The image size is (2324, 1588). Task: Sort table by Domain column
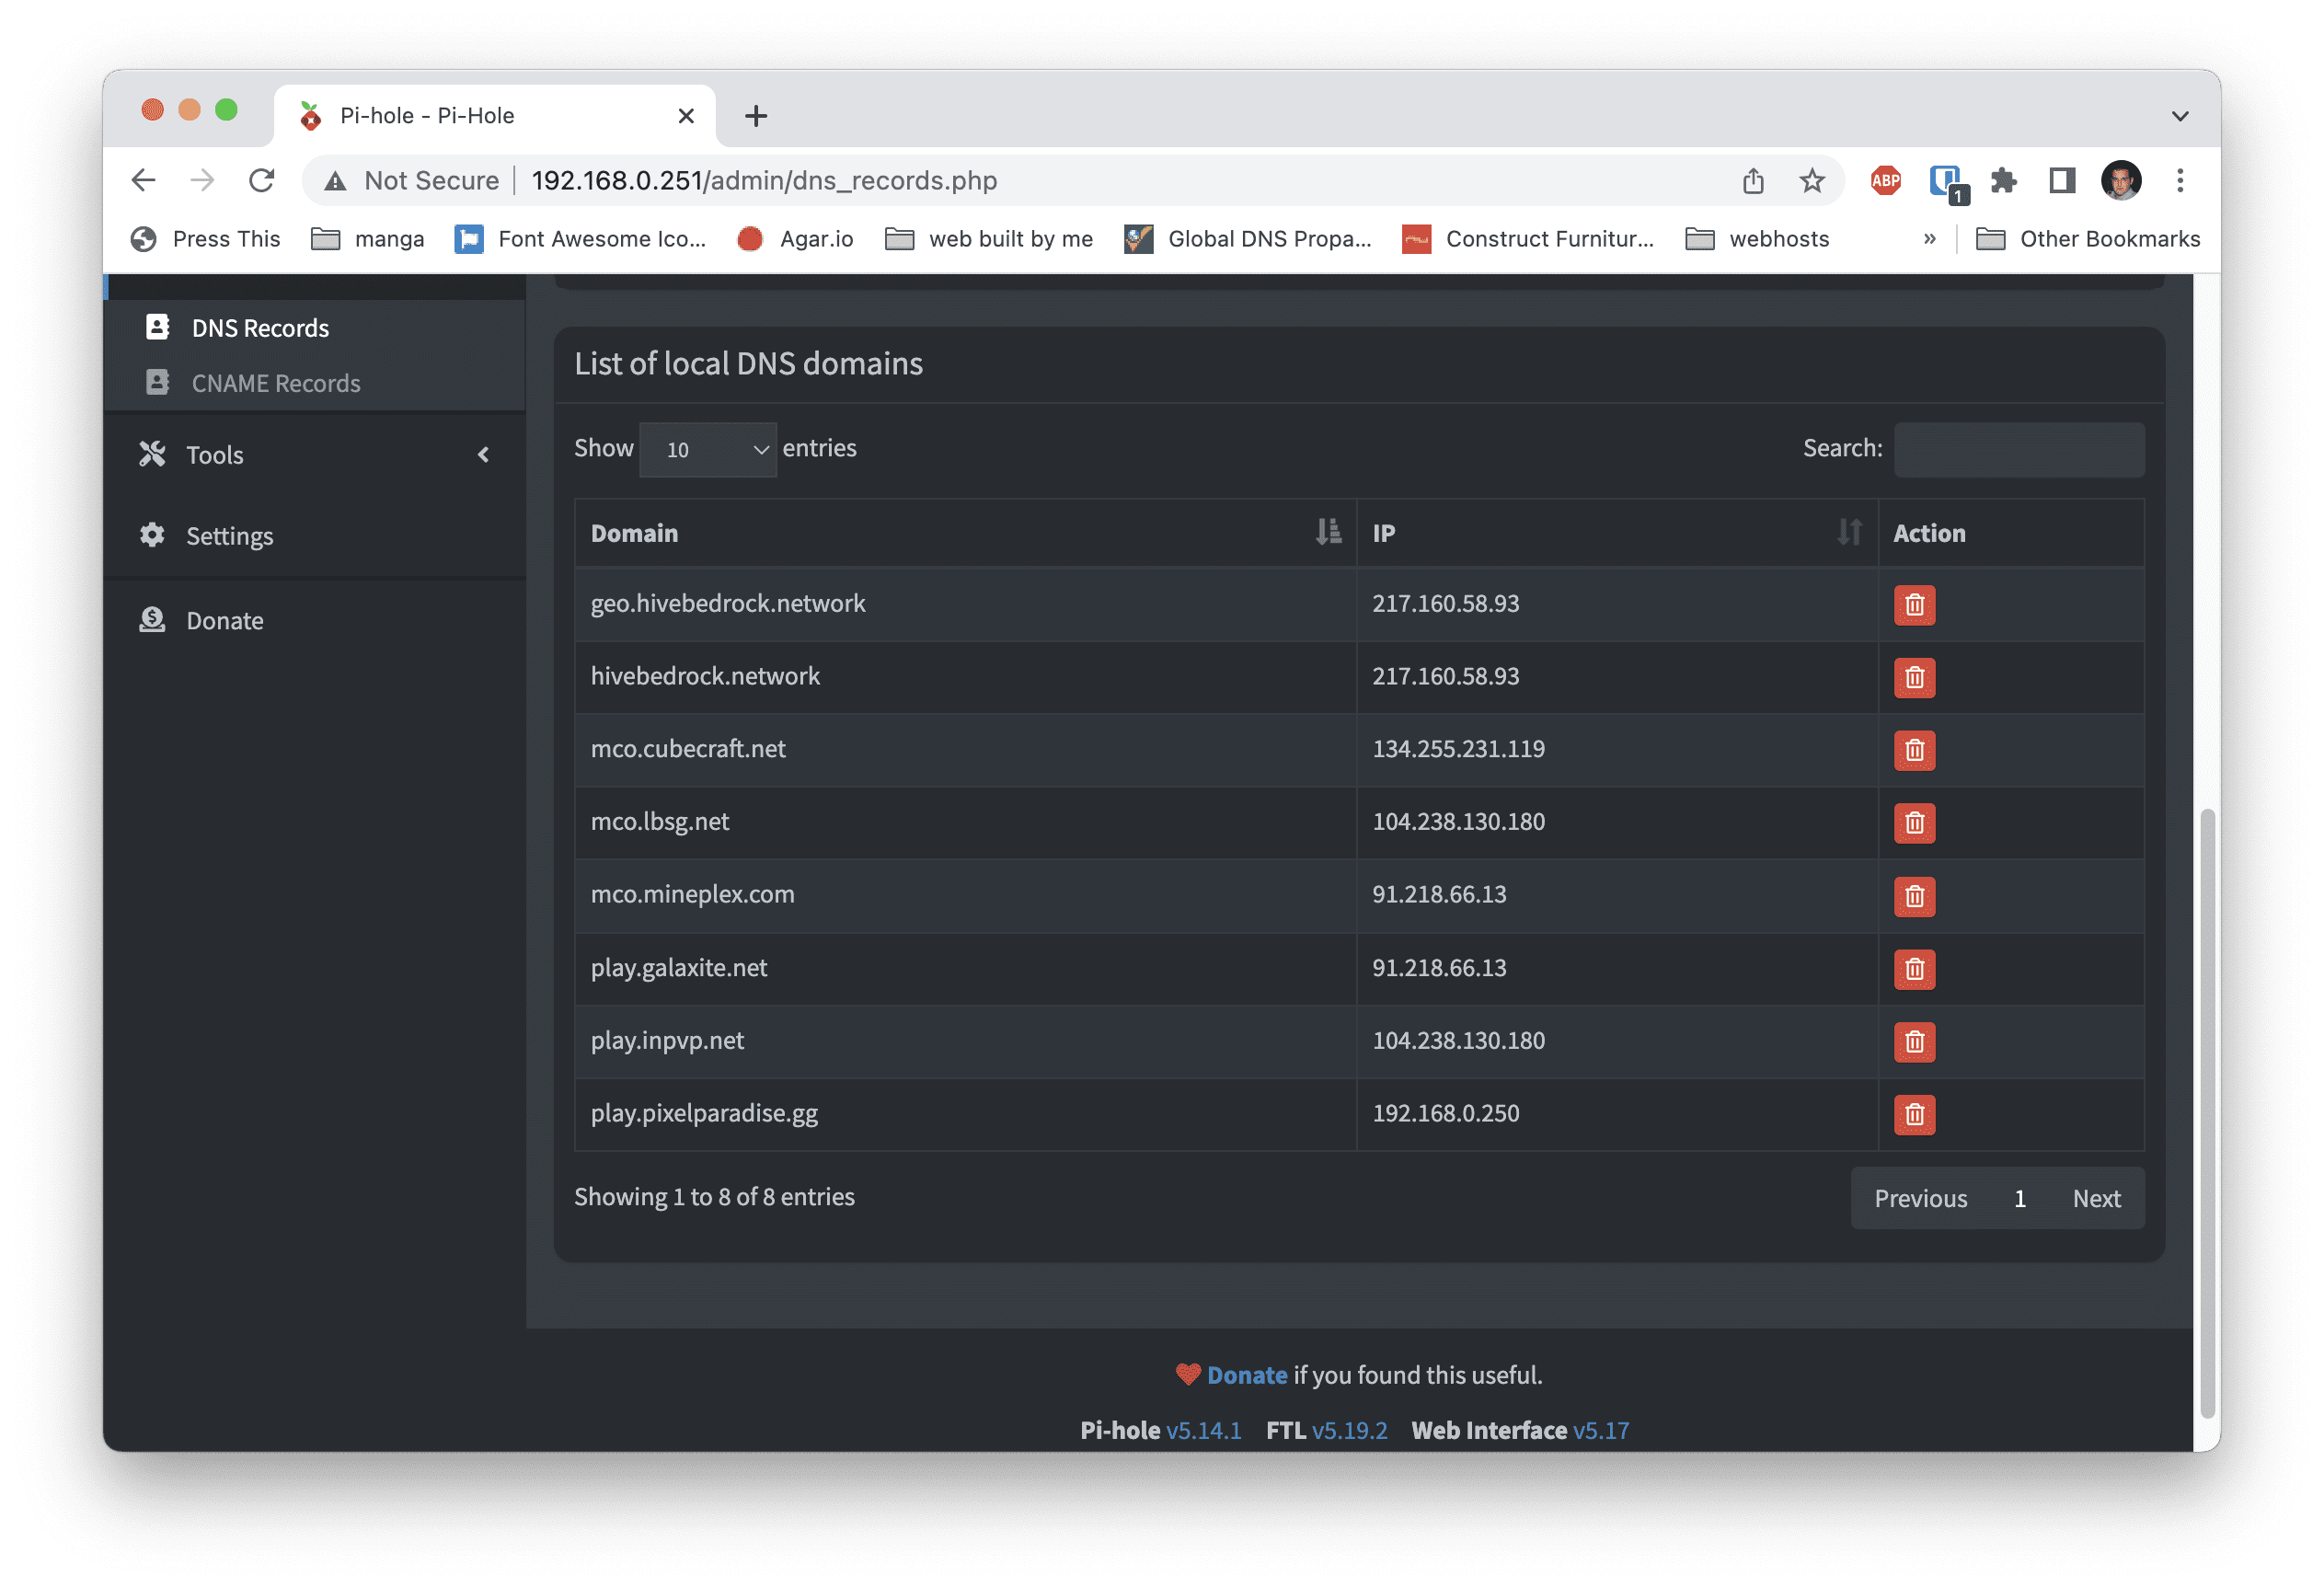click(965, 533)
